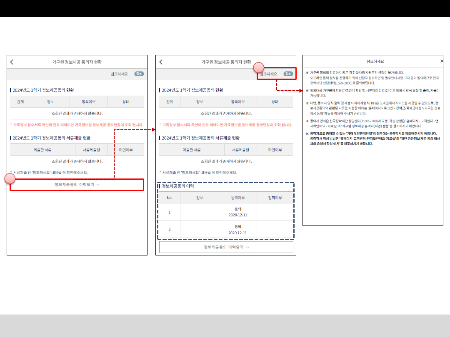Click the numbered circle marker above 참조하세요

(259, 67)
